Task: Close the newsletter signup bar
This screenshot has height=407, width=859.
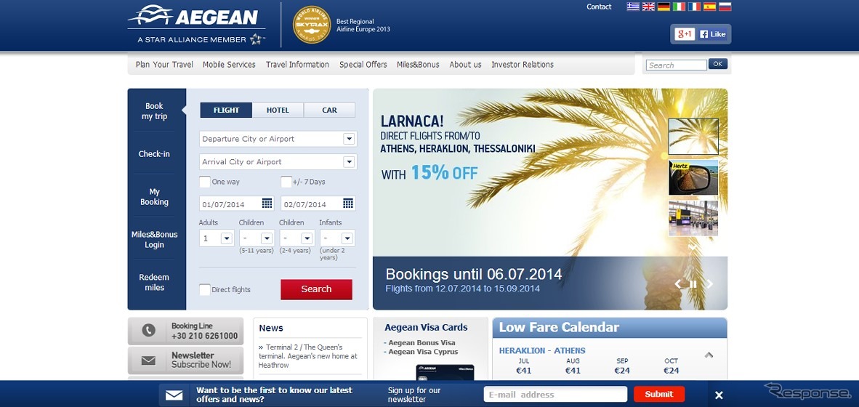Action: (719, 395)
